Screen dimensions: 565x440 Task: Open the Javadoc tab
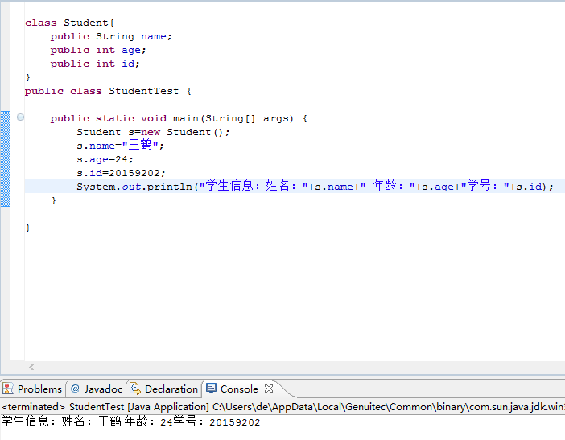tap(97, 389)
